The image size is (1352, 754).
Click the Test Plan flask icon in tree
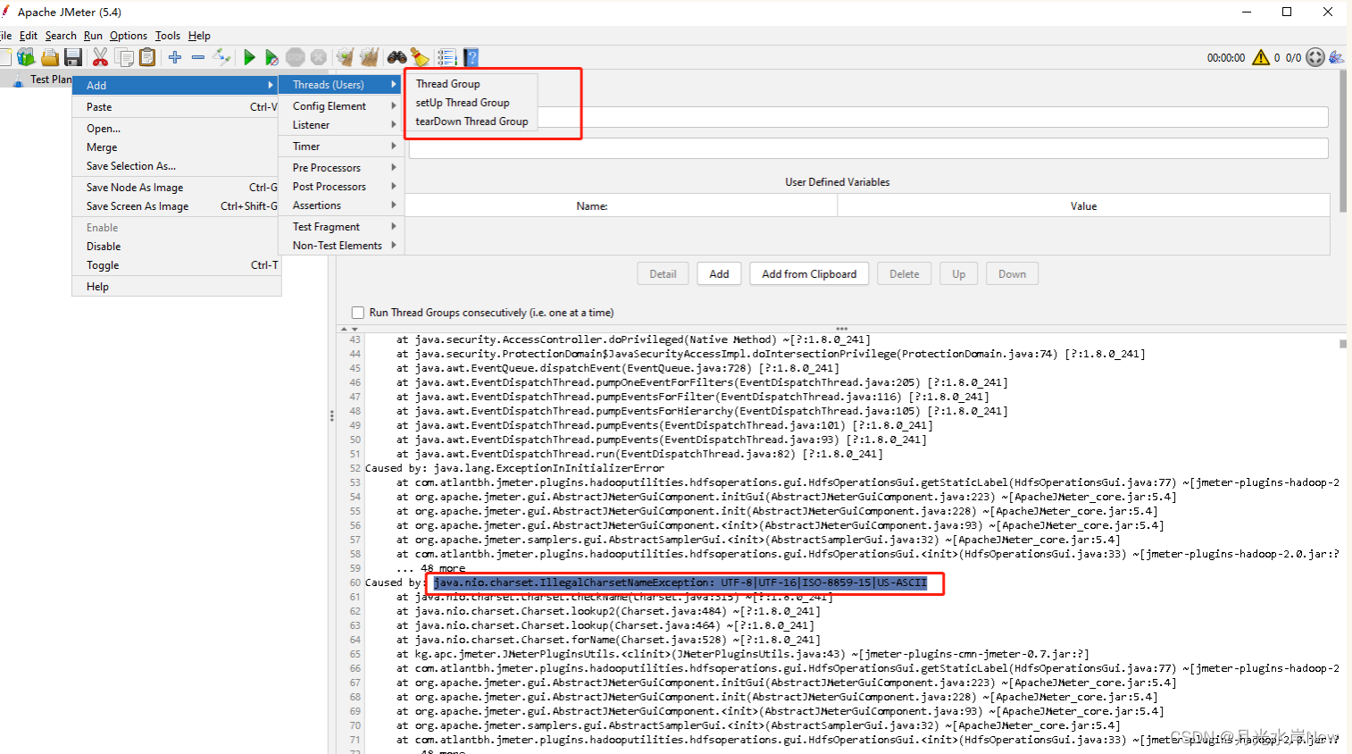point(18,80)
